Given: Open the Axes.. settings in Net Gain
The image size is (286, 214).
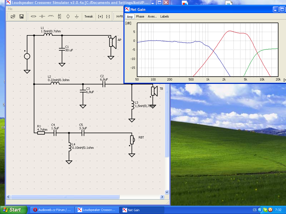Looking at the screenshot, I should click(152, 16).
